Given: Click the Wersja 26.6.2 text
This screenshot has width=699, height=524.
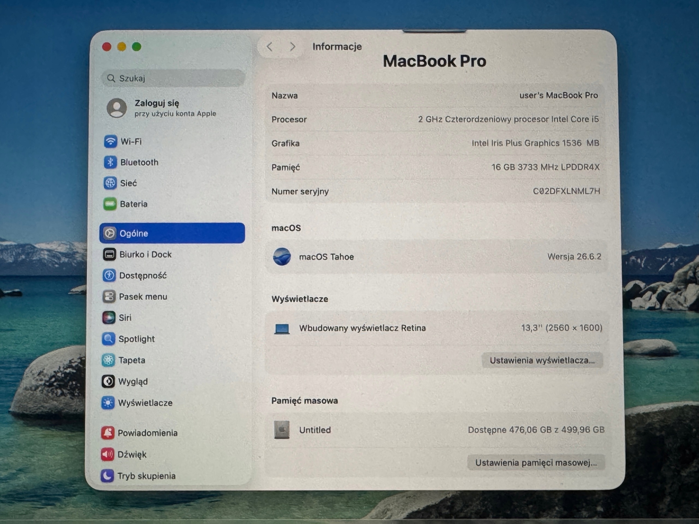Looking at the screenshot, I should click(574, 256).
